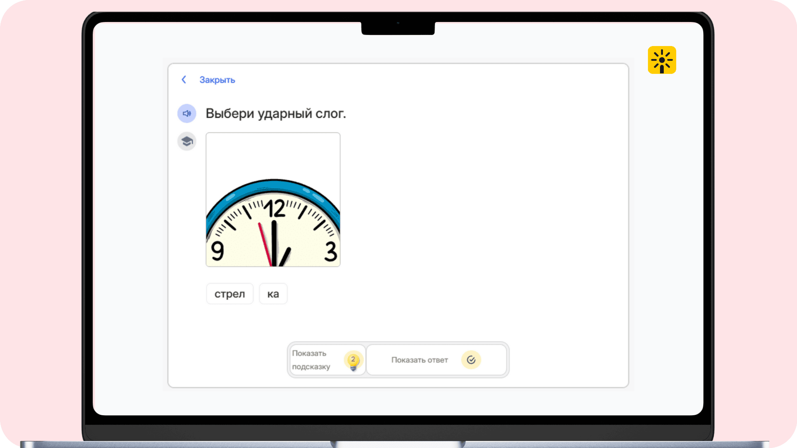Click the checkmark circle answer icon
Image resolution: width=797 pixels, height=448 pixels.
[471, 360]
